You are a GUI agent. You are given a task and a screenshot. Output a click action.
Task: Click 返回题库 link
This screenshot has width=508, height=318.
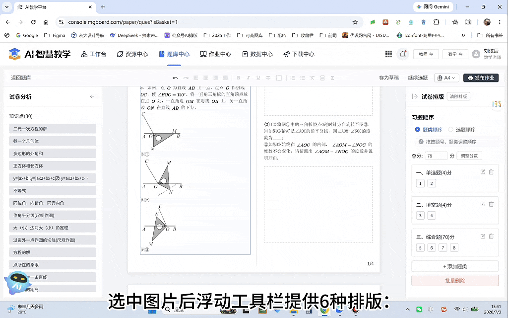coord(21,78)
